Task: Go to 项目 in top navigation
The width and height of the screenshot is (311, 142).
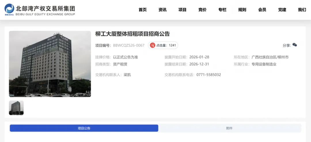Action: click(182, 10)
